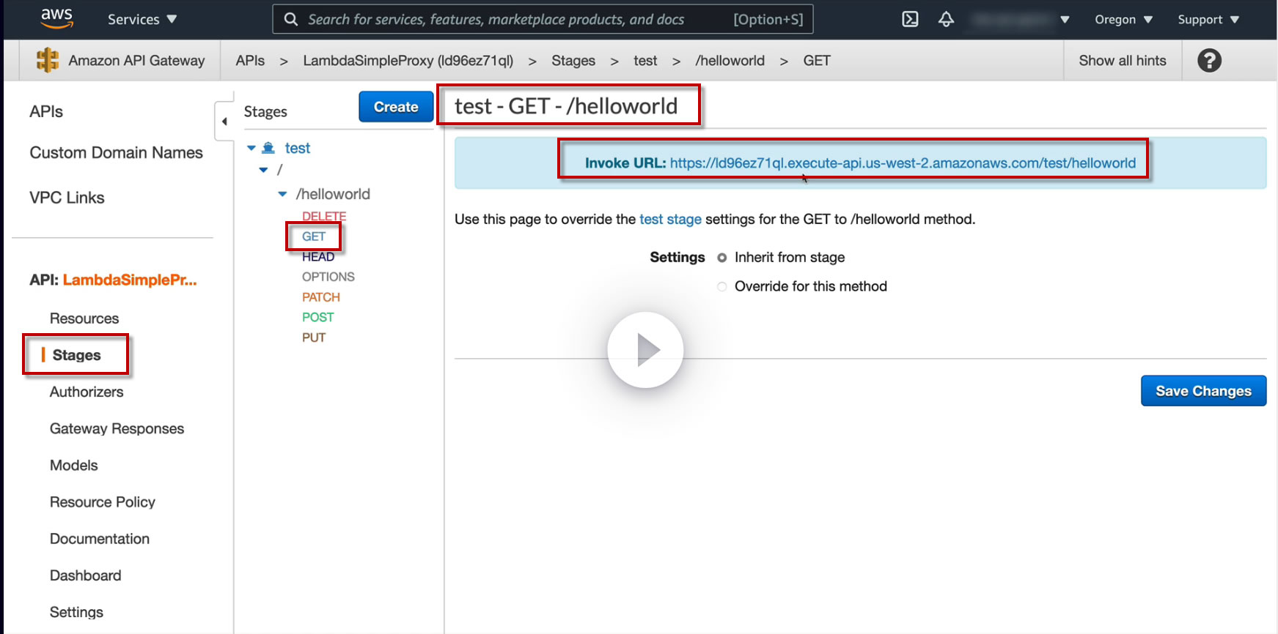
Task: Open the Services dropdown menu
Action: (x=142, y=19)
